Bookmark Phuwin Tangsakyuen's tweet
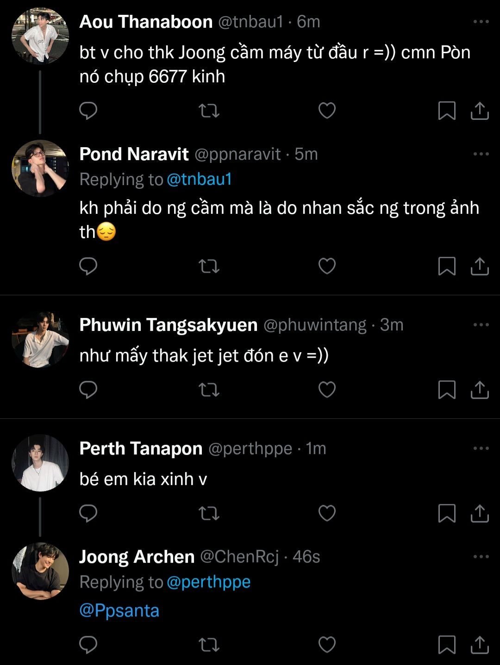Viewport: 500px width, 665px height. (x=447, y=390)
